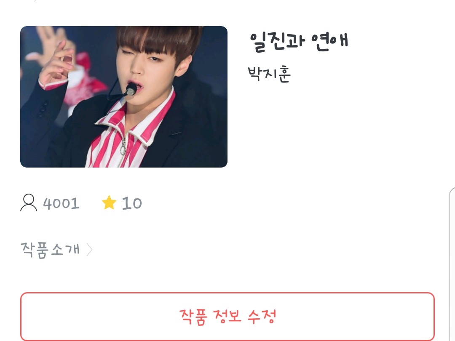Click the red 작품 정보 수정 text
Image resolution: width=455 pixels, height=341 pixels.
point(227,316)
